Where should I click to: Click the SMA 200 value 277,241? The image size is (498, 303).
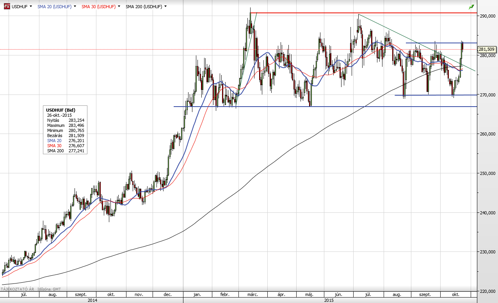click(x=76, y=151)
